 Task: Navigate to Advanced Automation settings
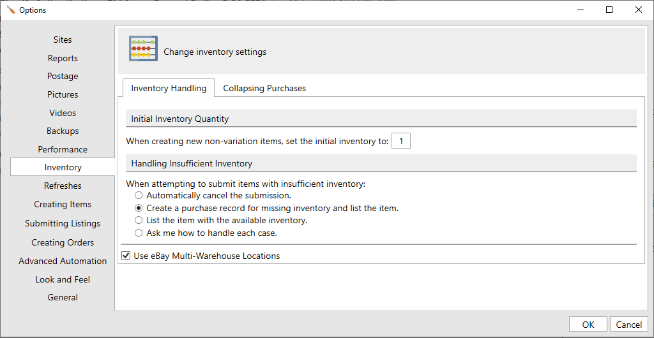pos(63,261)
